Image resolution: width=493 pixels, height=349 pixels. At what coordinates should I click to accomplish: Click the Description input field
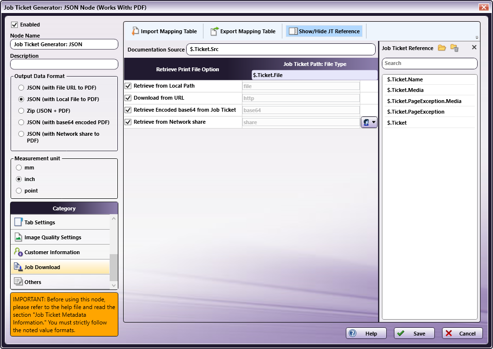pyautogui.click(x=64, y=64)
